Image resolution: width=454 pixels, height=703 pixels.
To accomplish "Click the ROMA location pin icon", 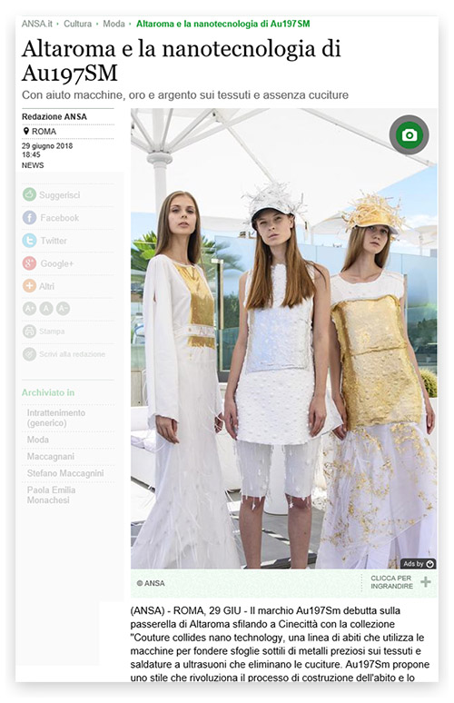I will click(26, 132).
